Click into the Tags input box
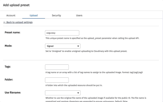 57,67
